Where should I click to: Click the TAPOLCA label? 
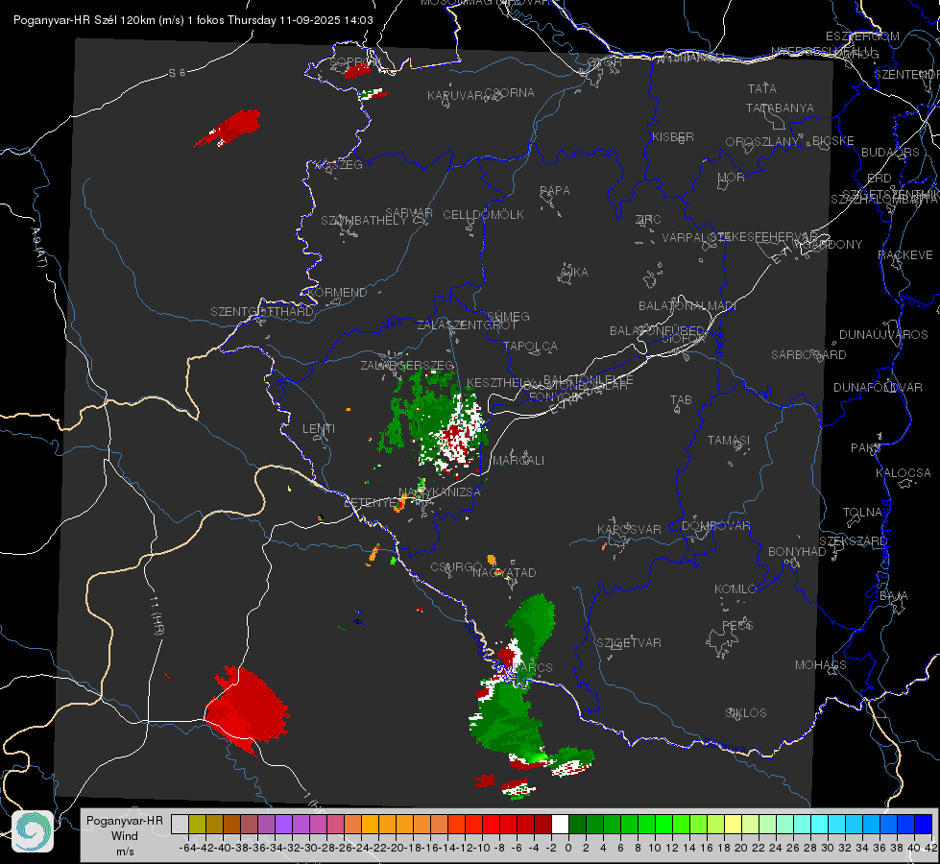coord(530,347)
